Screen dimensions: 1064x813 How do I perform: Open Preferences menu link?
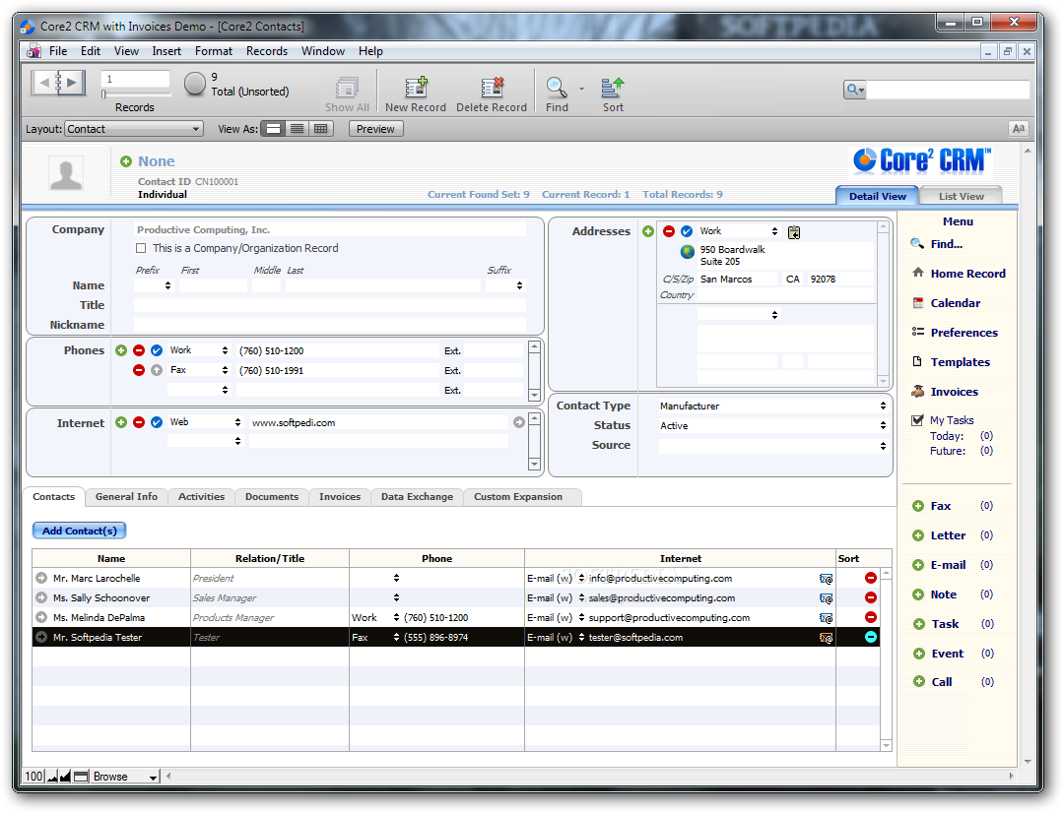click(x=964, y=333)
